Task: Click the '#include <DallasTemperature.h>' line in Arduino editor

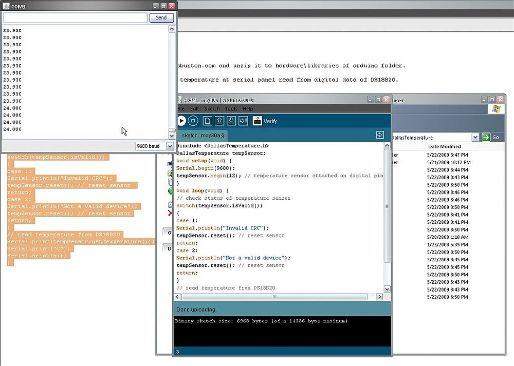Action: (223, 146)
